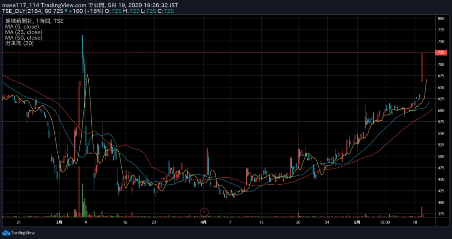Click the 575 price axis label
The width and height of the screenshot is (452, 239).
tap(441, 122)
